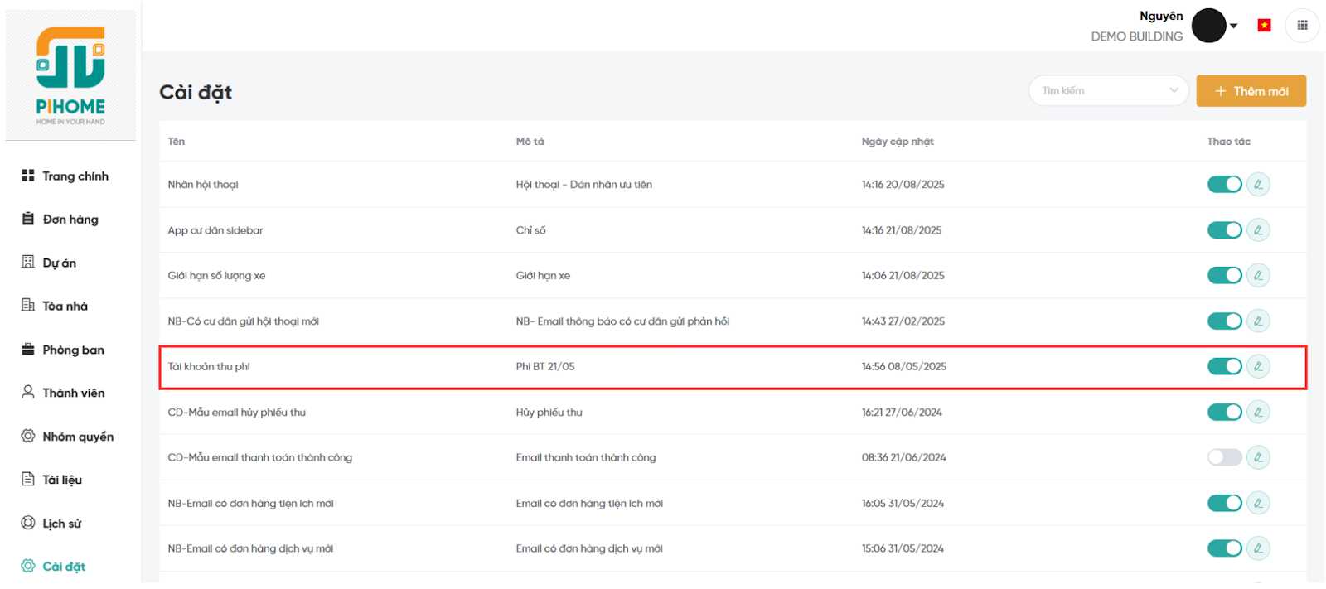Screen dimensions: 1326x589
Task: Edit the Tài khoản thu phí setting
Action: coord(1257,366)
